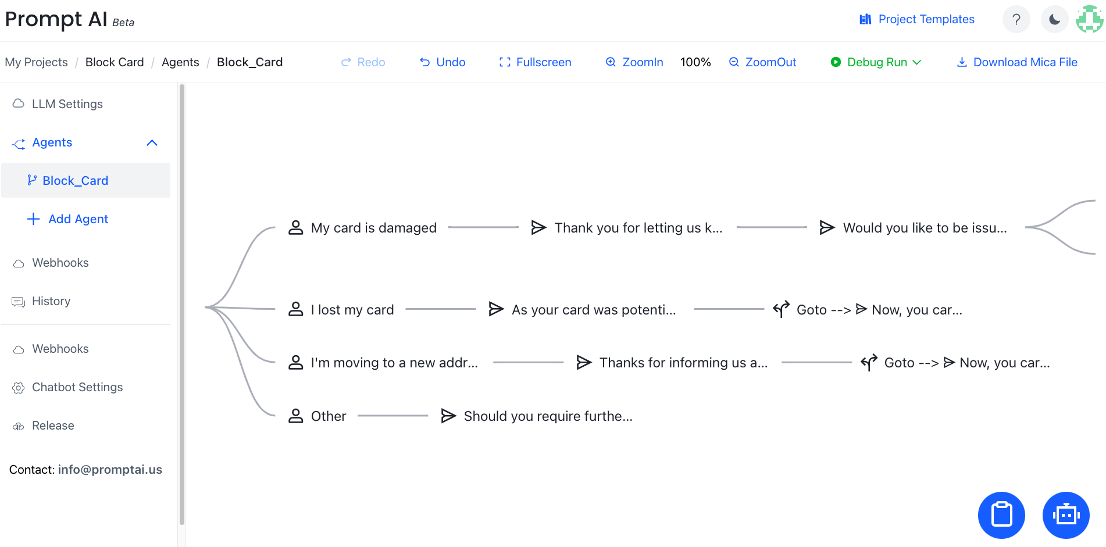Viewport: 1106px width, 547px height.
Task: Collapse the Agents sidebar section
Action: pyautogui.click(x=152, y=143)
